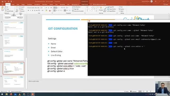Image resolution: width=170 pixels, height=96 pixels.
Task: Select slide 13 thumbnail
Action: (x=14, y=82)
